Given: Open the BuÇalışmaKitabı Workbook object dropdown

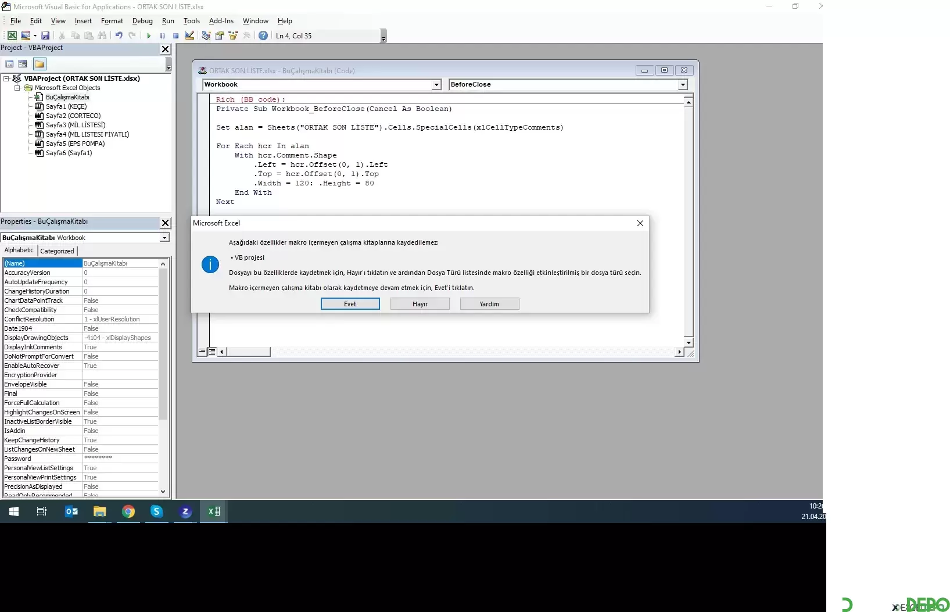Looking at the screenshot, I should pyautogui.click(x=165, y=238).
